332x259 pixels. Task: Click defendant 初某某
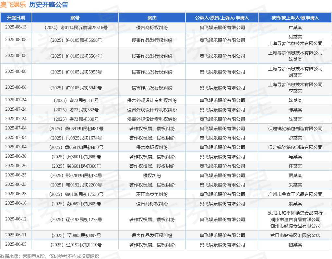click(295, 245)
